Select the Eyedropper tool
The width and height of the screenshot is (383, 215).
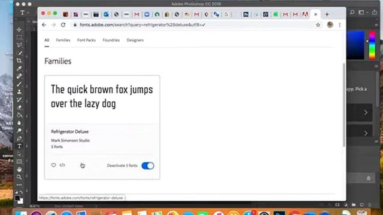[19, 68]
